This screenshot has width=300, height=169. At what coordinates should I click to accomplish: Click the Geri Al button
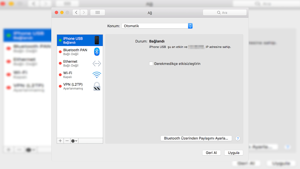pyautogui.click(x=211, y=153)
